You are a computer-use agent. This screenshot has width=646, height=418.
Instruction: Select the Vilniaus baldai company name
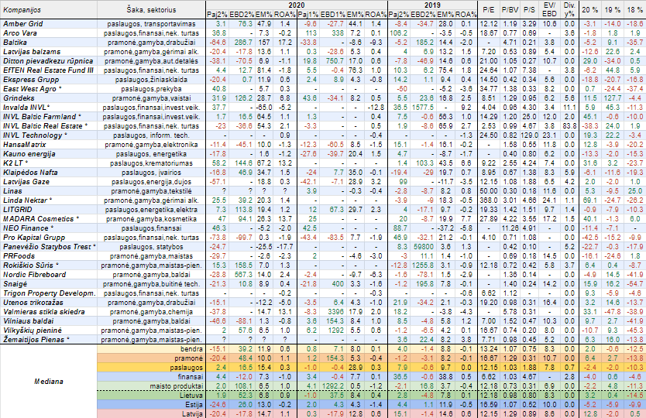pyautogui.click(x=28, y=321)
